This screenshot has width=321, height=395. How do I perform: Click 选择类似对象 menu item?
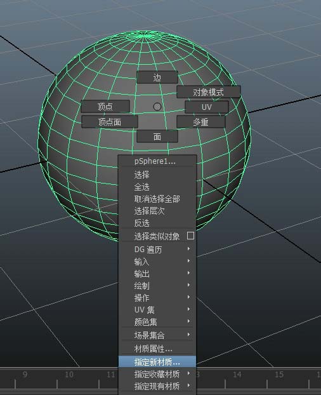[157, 236]
